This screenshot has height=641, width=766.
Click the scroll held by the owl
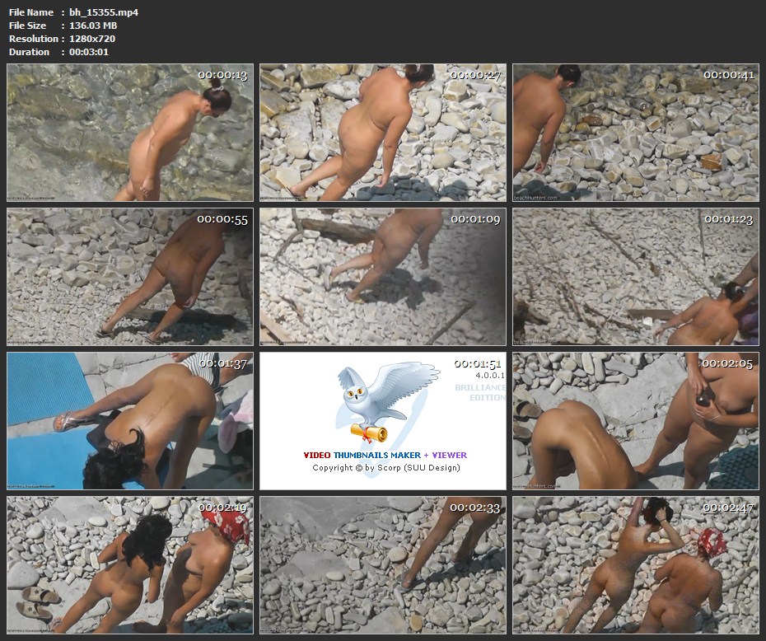368,431
